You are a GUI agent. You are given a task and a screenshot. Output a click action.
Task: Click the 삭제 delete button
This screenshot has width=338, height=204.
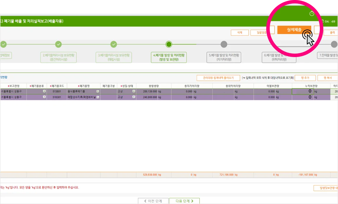tap(239, 33)
